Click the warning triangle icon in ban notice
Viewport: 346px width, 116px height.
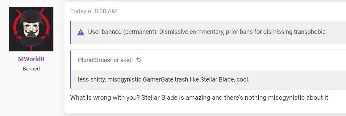point(81,32)
